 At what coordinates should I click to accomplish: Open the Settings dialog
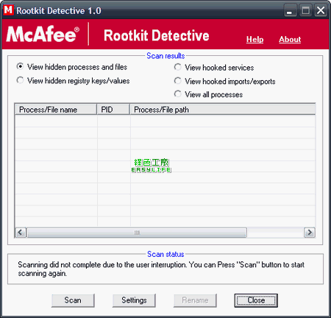pos(134,300)
